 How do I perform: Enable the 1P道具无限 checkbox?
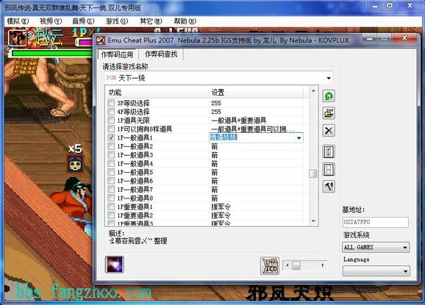[111, 120]
